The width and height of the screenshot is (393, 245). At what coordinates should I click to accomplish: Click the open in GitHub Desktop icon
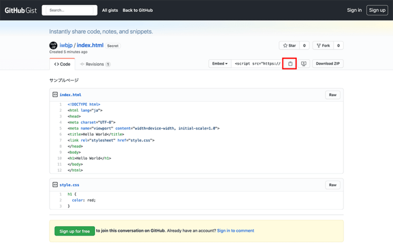click(304, 64)
